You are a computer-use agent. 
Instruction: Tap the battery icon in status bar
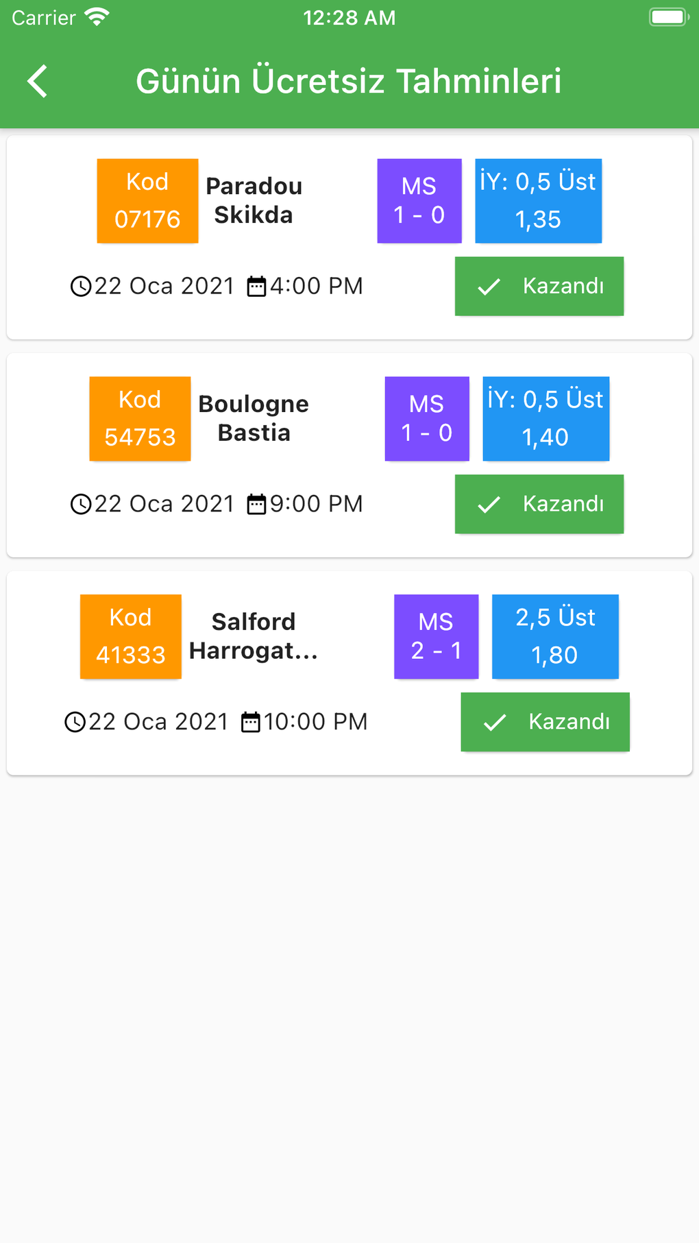(668, 17)
